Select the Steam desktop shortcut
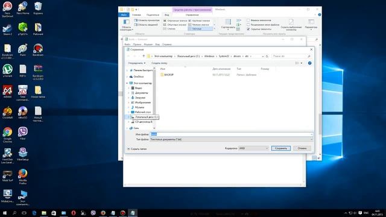 pos(7,30)
